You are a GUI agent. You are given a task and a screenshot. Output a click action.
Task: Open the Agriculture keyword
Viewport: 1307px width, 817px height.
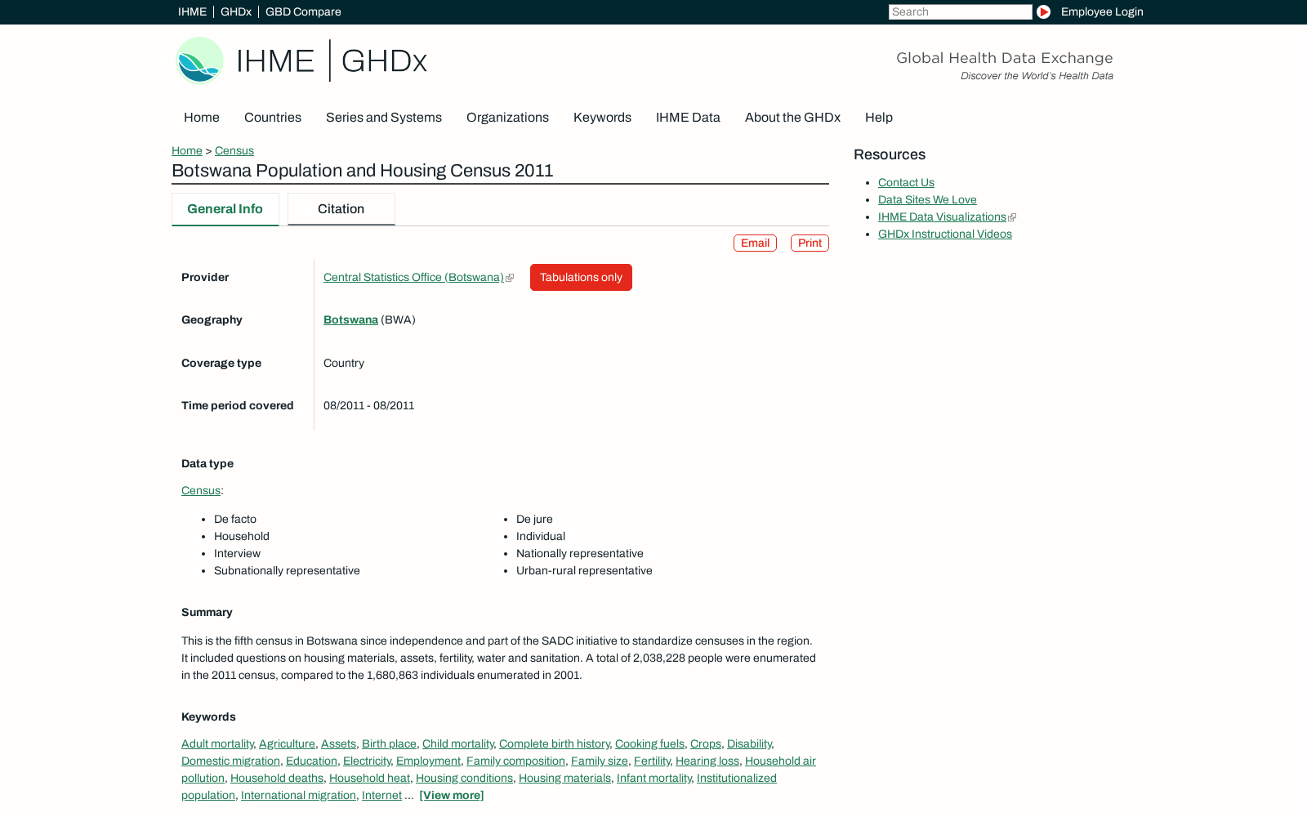point(287,744)
